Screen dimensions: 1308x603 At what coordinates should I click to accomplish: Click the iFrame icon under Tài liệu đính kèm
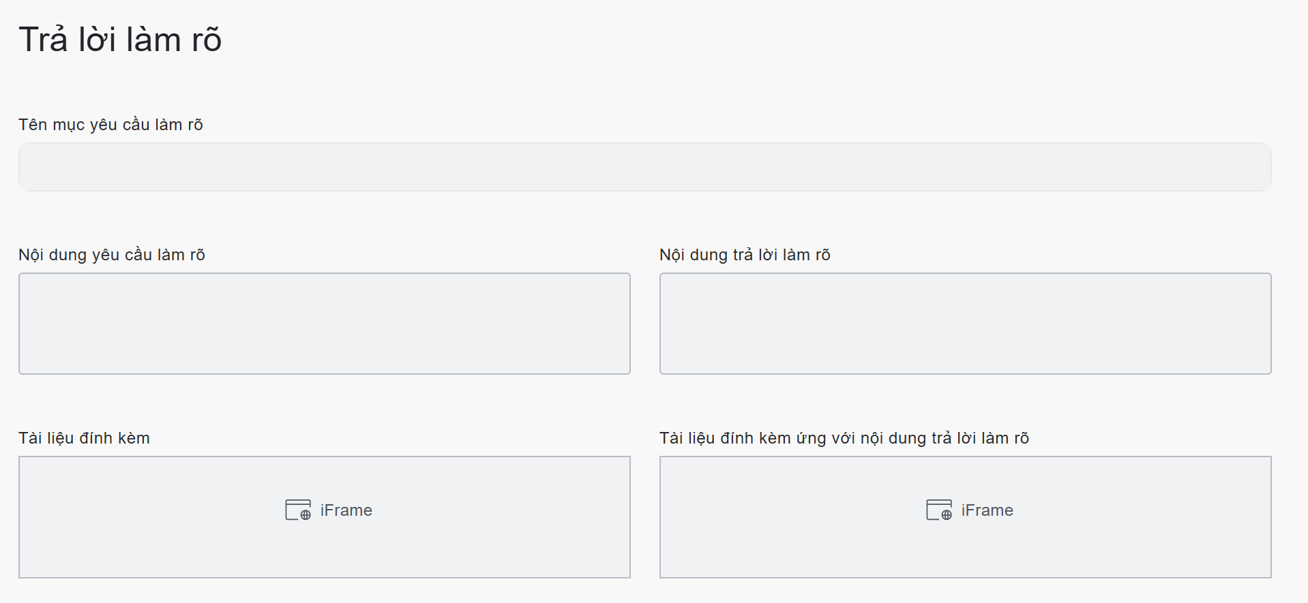[298, 510]
